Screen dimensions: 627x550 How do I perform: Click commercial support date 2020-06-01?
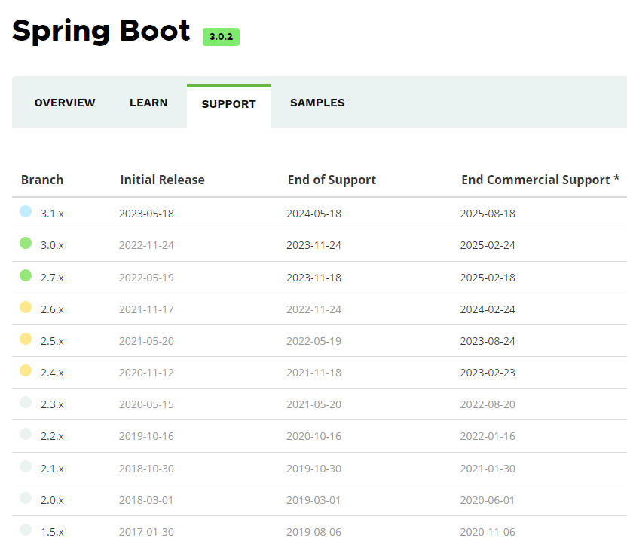click(488, 500)
